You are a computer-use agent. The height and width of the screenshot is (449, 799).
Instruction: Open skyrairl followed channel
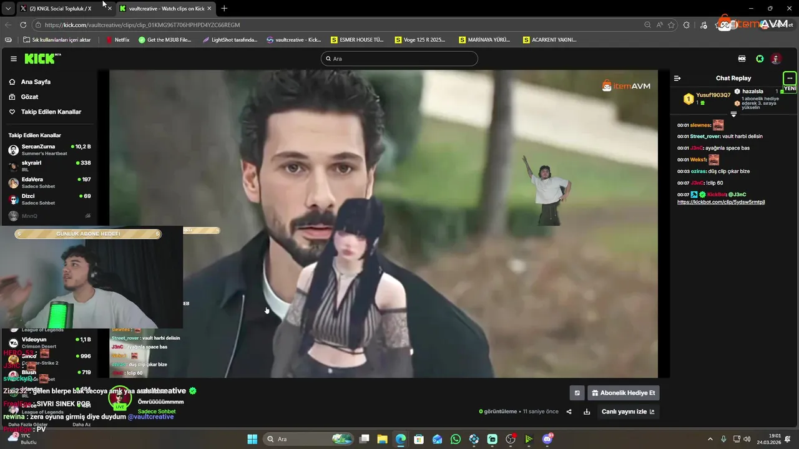49,166
